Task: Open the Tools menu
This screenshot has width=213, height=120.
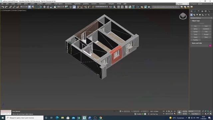Action: click(x=13, y=4)
